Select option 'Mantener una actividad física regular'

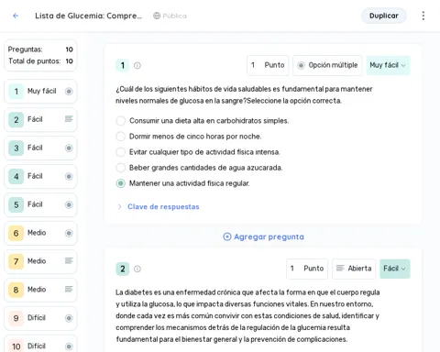(x=121, y=183)
